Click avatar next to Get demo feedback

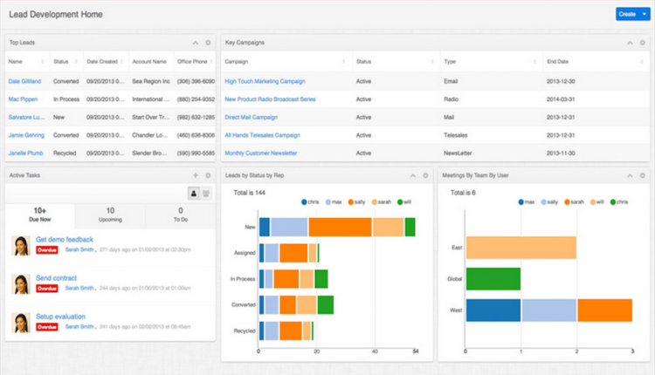21,245
